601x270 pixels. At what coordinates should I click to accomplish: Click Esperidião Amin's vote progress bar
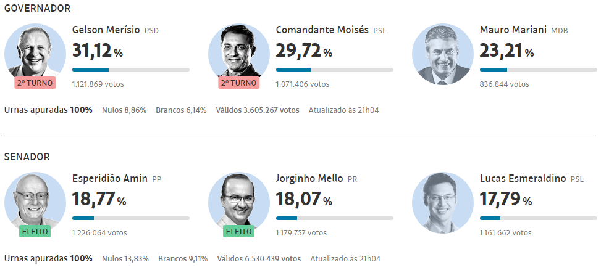click(130, 218)
